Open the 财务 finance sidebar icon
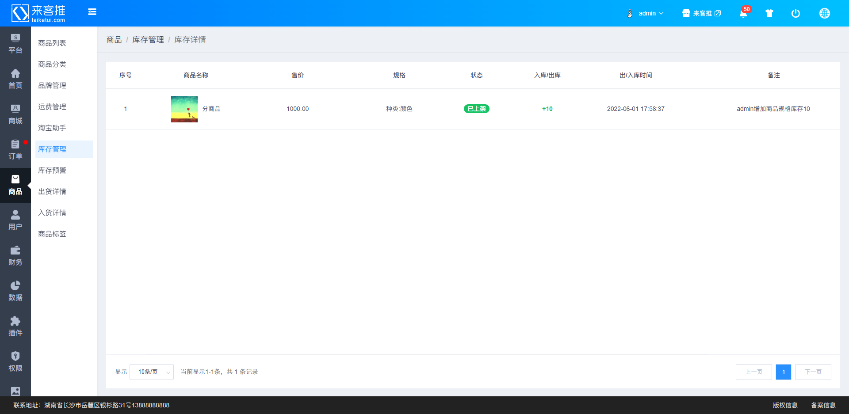The height and width of the screenshot is (414, 849). [x=15, y=256]
